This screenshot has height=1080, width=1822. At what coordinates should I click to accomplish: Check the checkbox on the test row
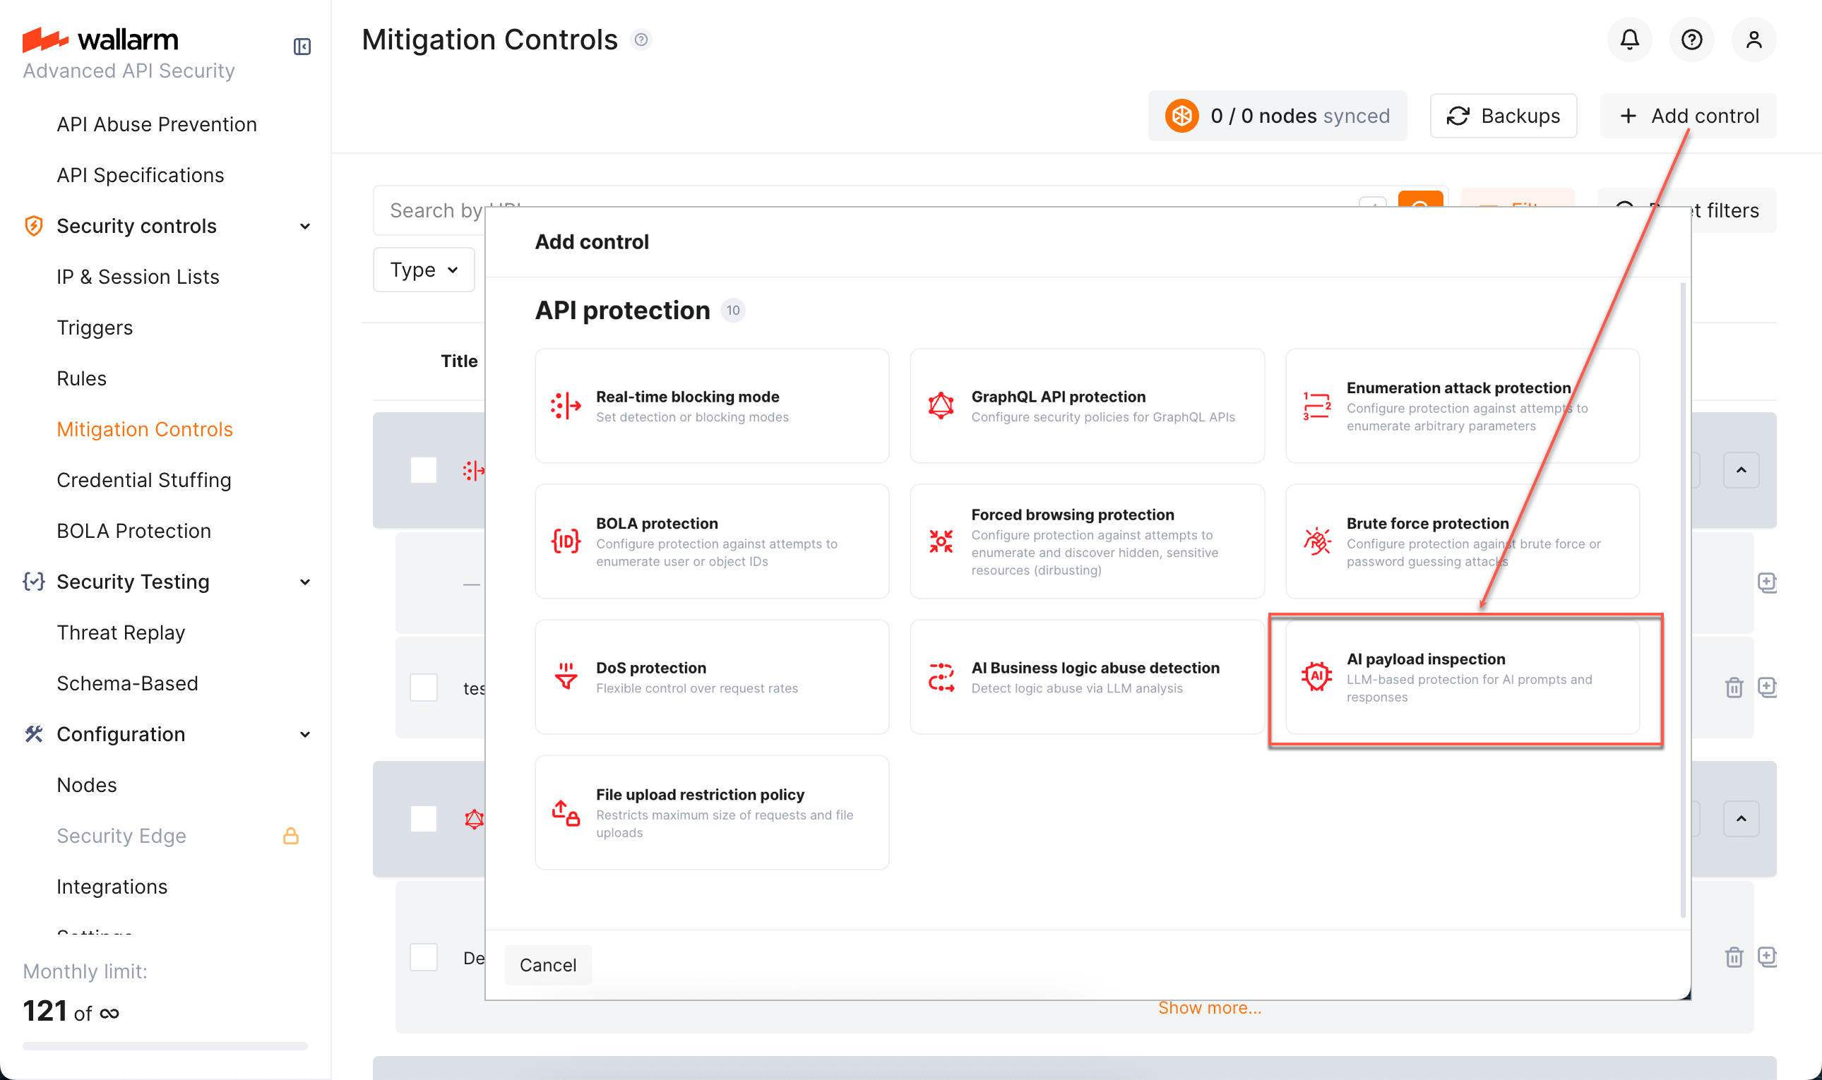pos(423,687)
